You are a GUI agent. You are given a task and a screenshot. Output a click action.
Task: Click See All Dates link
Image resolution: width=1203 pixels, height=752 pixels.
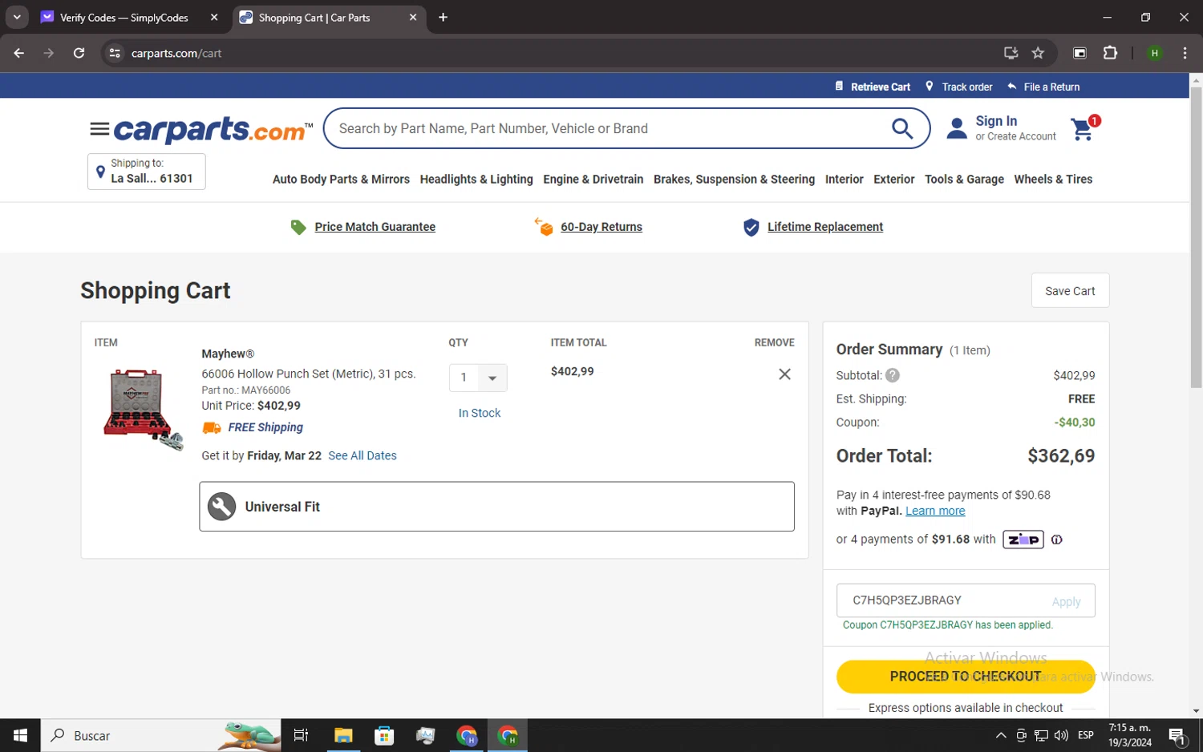(363, 455)
